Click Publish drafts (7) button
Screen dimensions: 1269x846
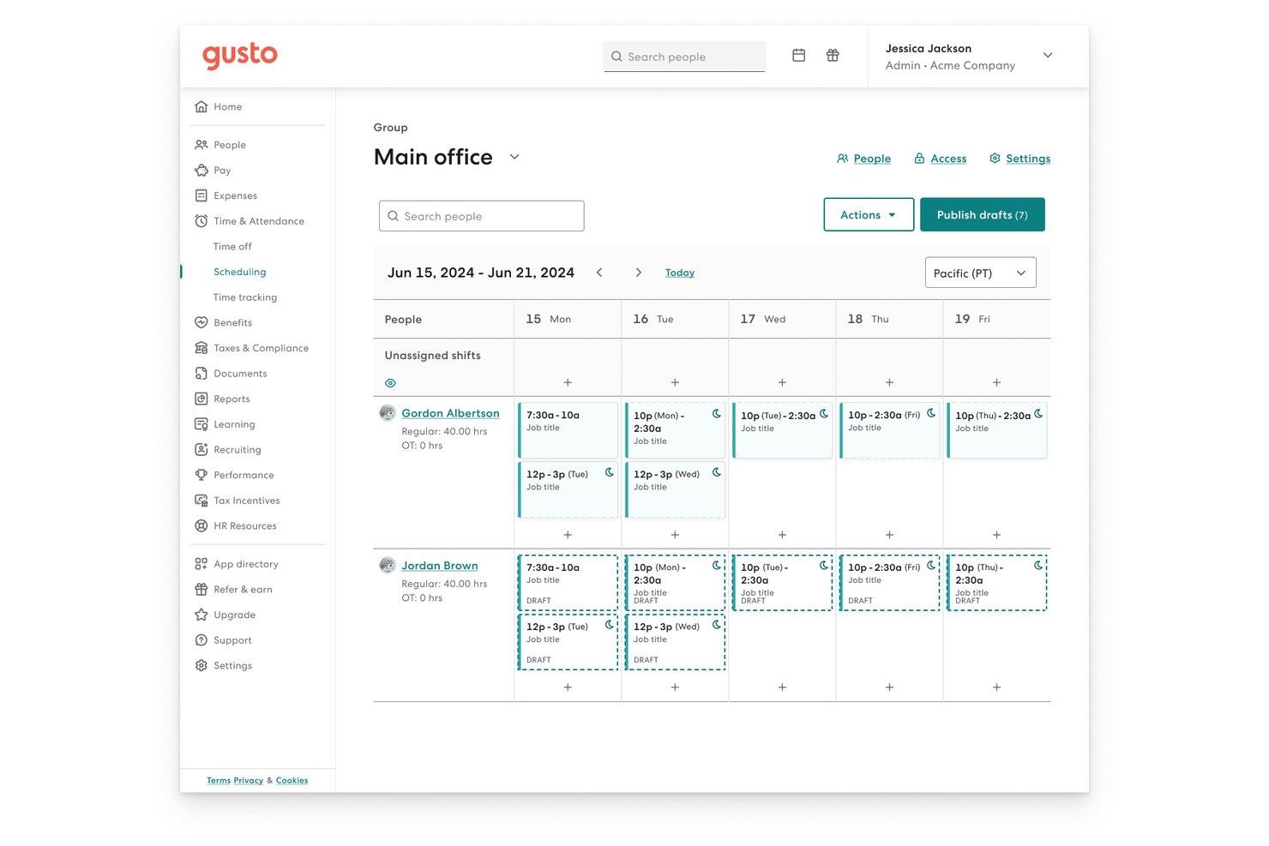point(983,215)
